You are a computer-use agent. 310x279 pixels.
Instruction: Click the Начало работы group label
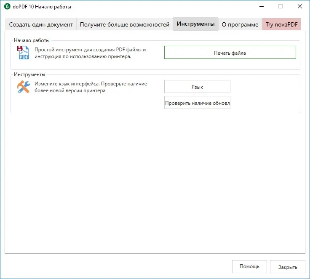click(32, 40)
